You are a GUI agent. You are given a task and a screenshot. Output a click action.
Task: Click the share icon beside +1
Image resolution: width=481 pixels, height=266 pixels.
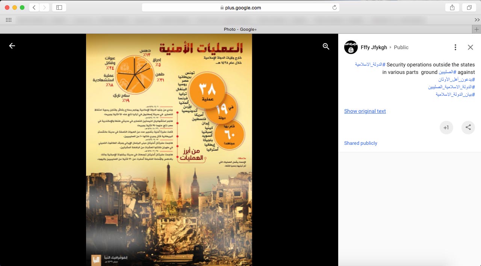point(468,128)
